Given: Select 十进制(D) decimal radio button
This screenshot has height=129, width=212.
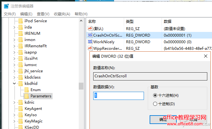Looking at the screenshot, I should click(155, 104).
